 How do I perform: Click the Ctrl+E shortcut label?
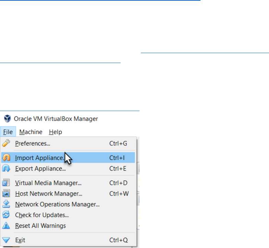(x=118, y=169)
